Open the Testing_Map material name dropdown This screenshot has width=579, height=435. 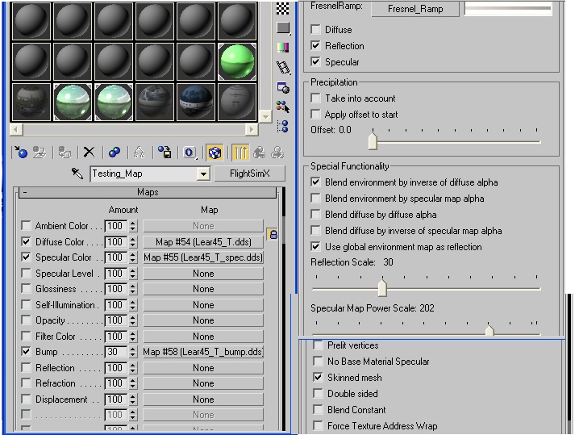coord(202,174)
